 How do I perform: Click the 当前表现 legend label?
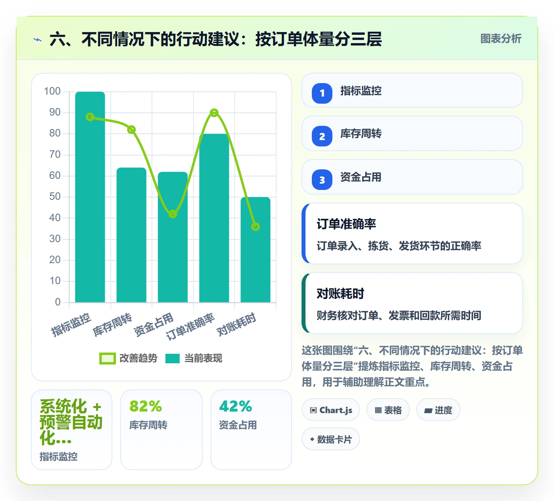pos(203,359)
